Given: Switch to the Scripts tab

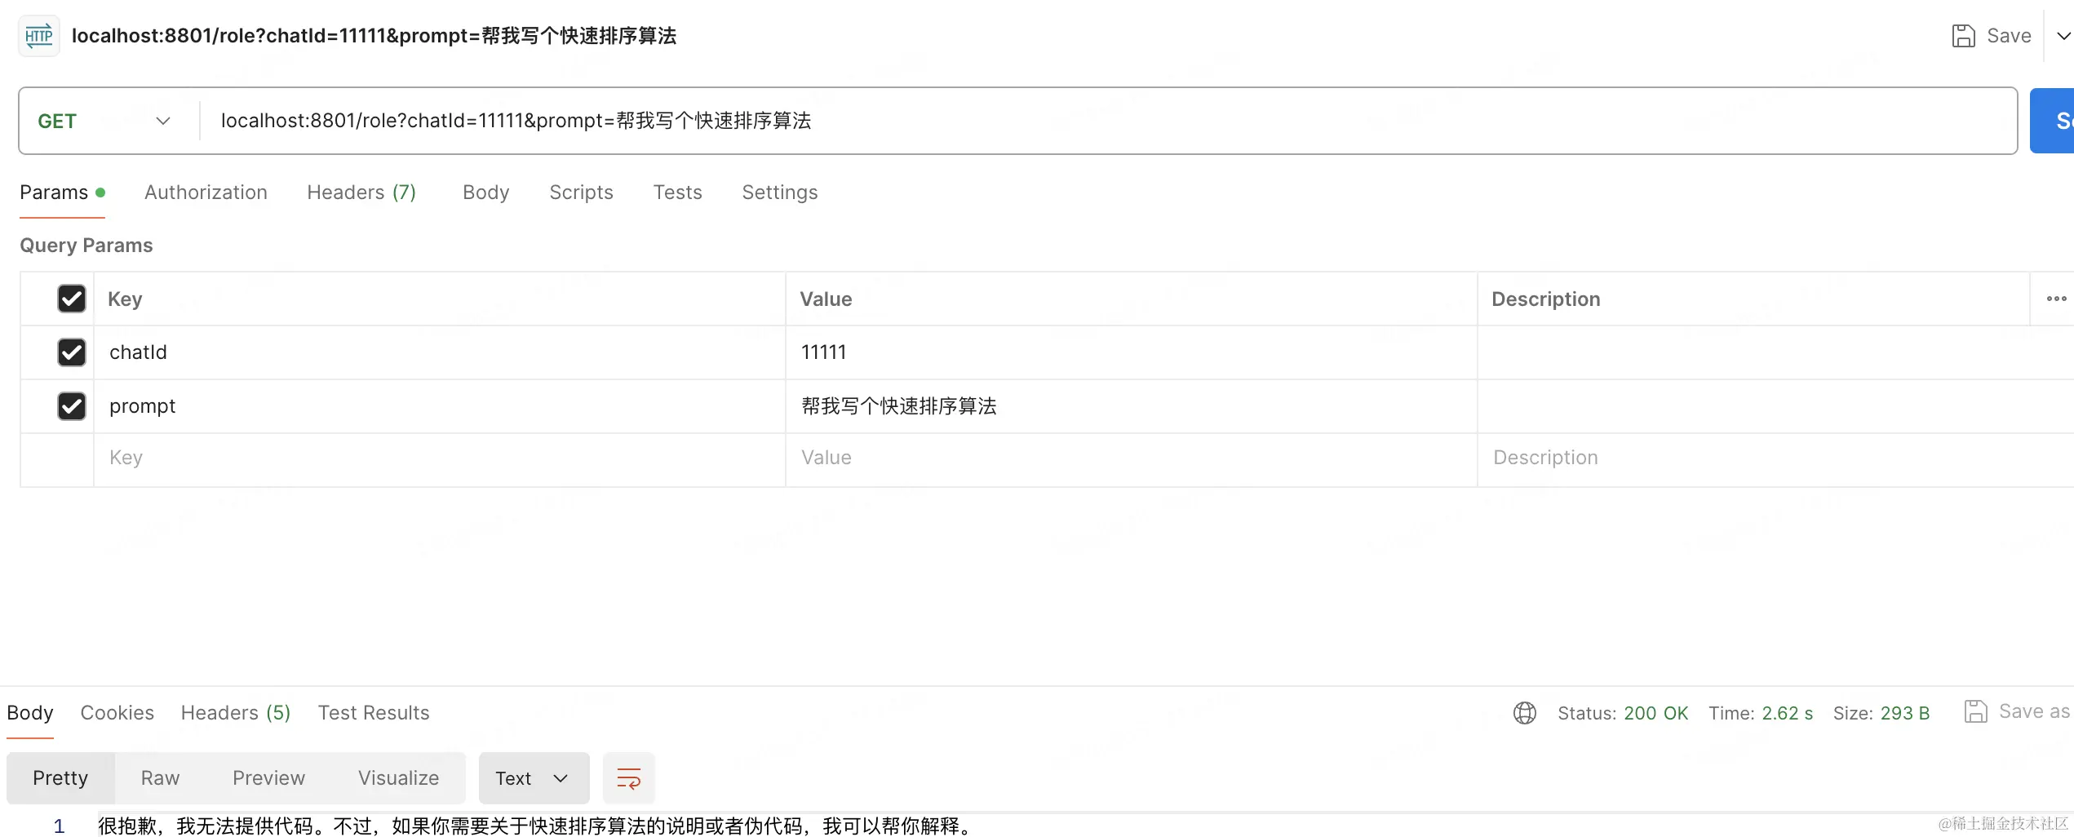Looking at the screenshot, I should click(x=581, y=193).
